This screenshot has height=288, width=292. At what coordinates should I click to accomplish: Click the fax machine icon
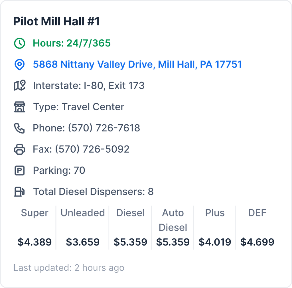point(19,149)
